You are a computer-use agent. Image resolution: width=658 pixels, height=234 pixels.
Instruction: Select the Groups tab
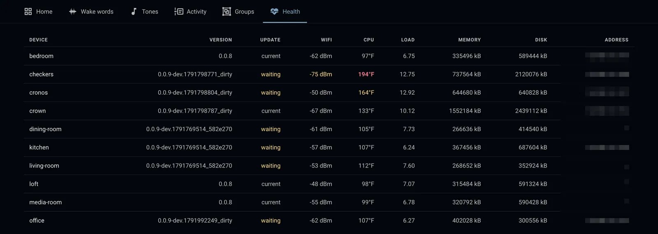click(238, 11)
